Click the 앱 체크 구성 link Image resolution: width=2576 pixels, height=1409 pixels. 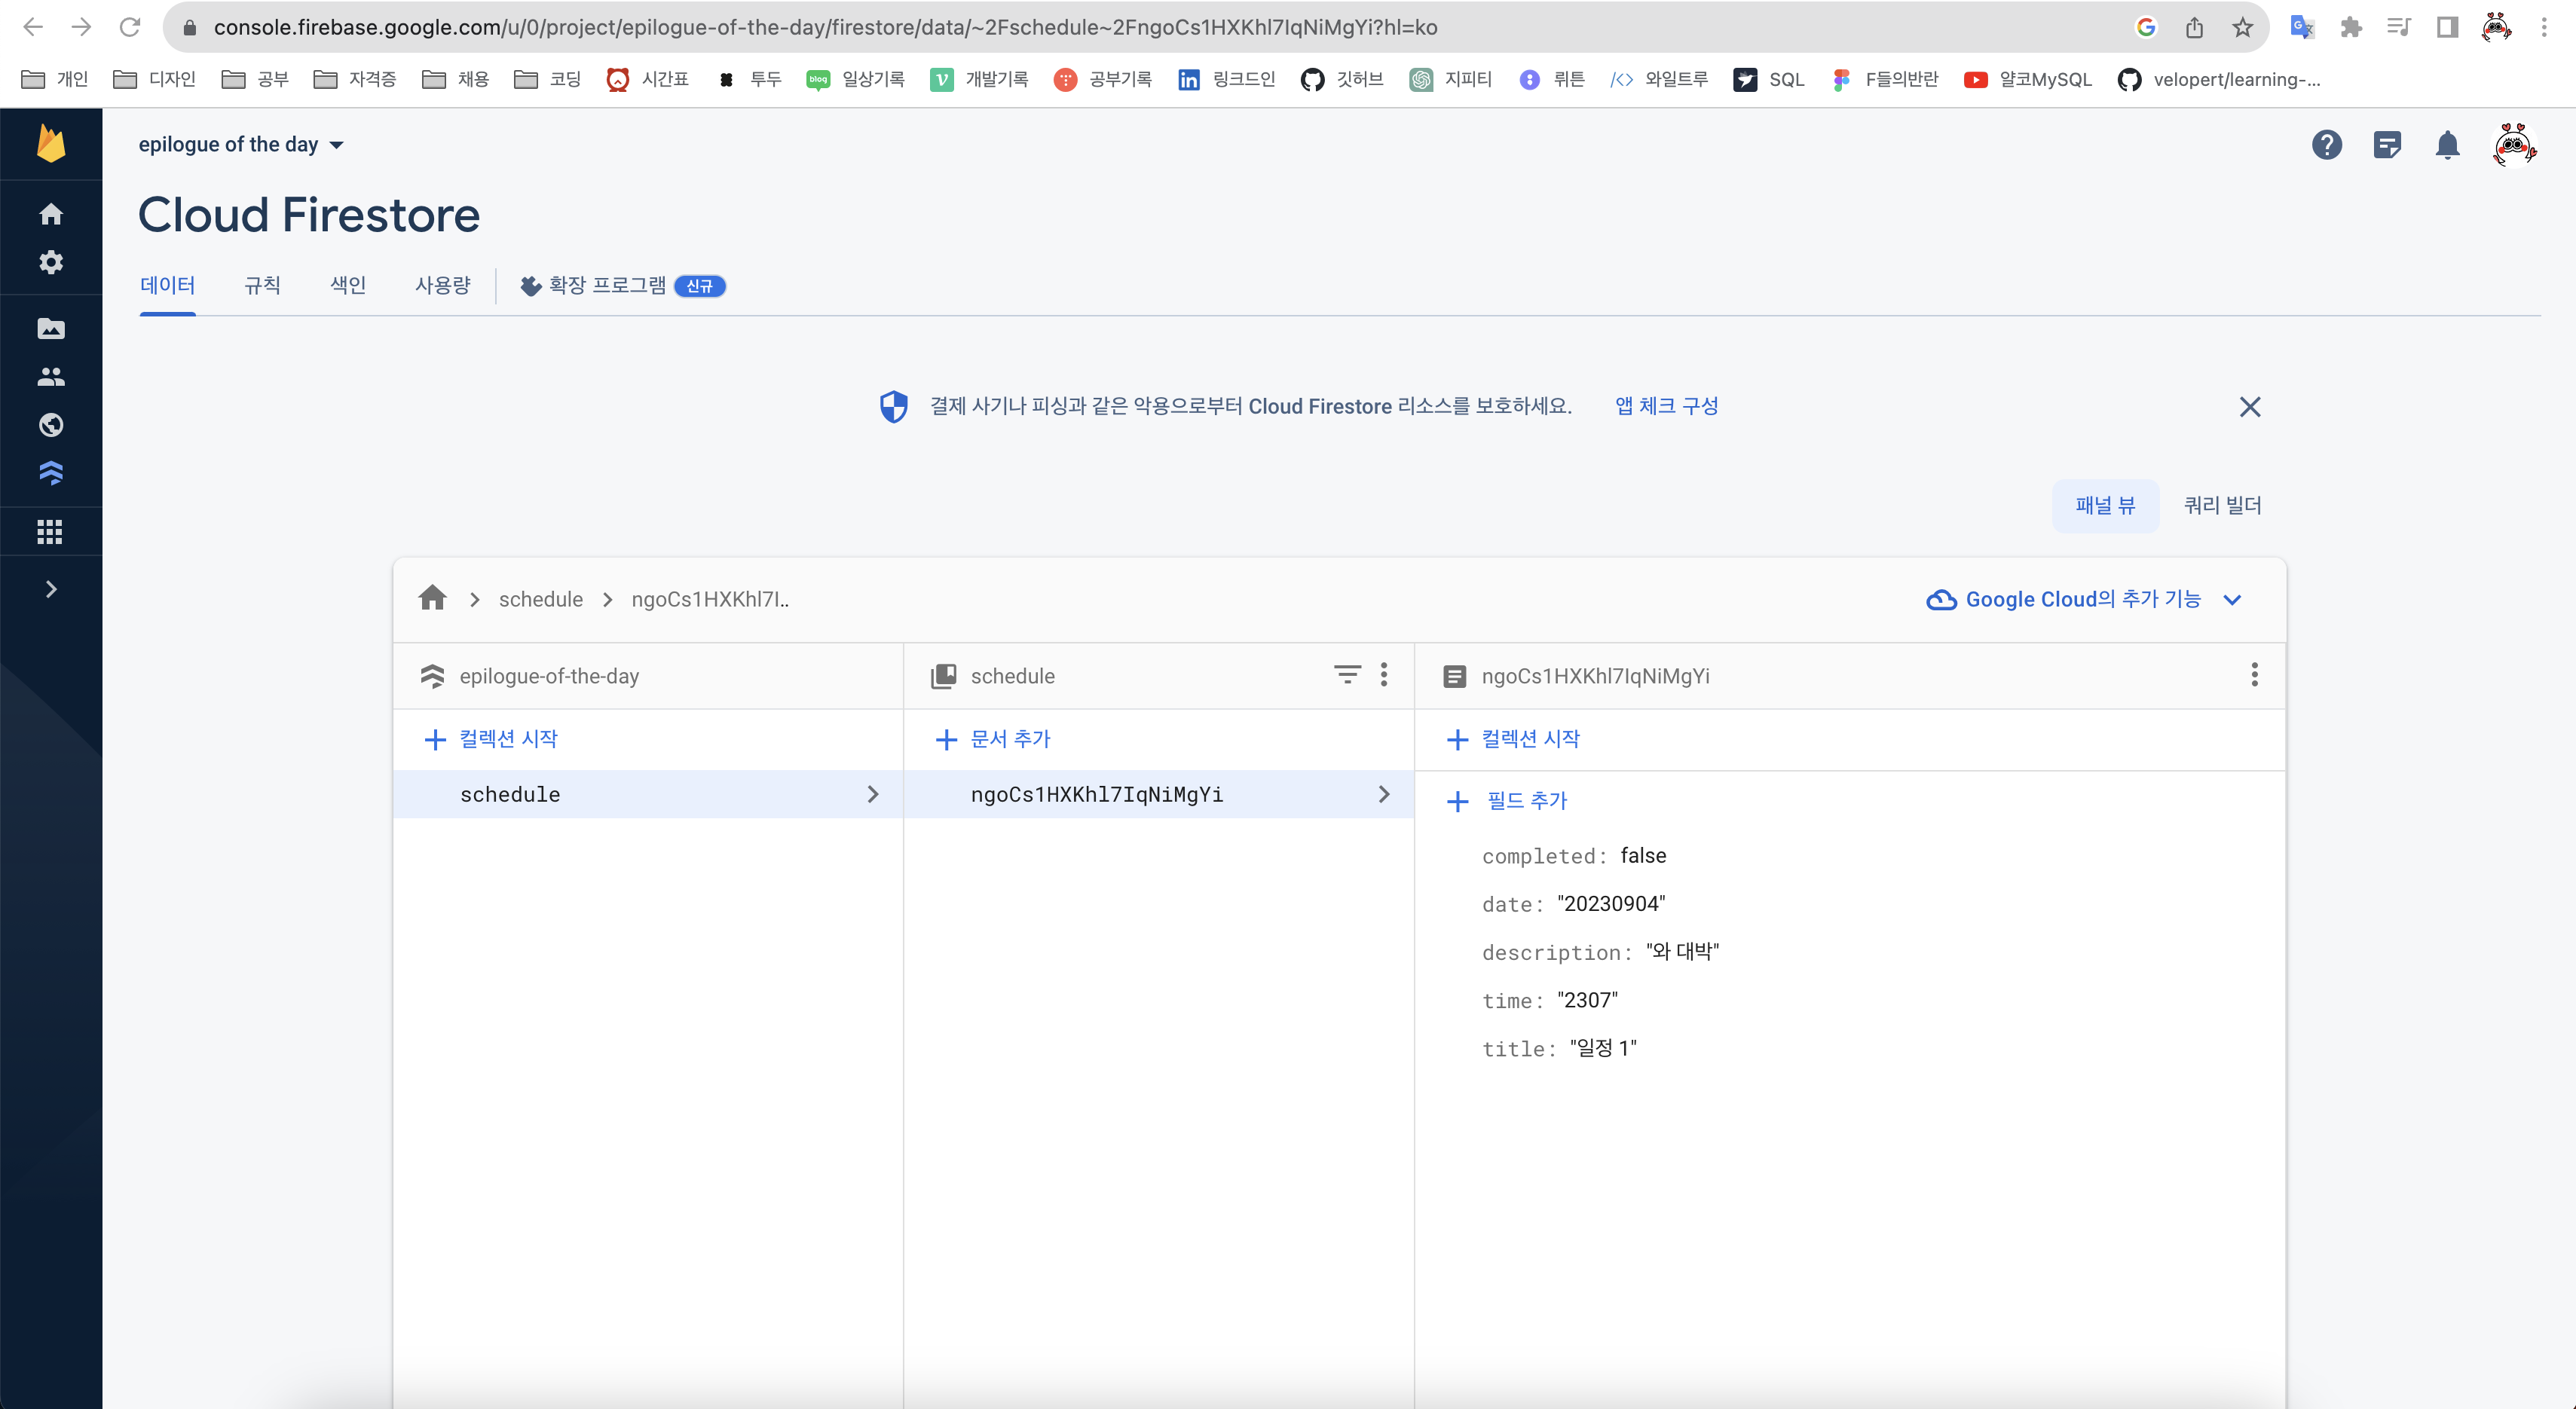[x=1667, y=406]
